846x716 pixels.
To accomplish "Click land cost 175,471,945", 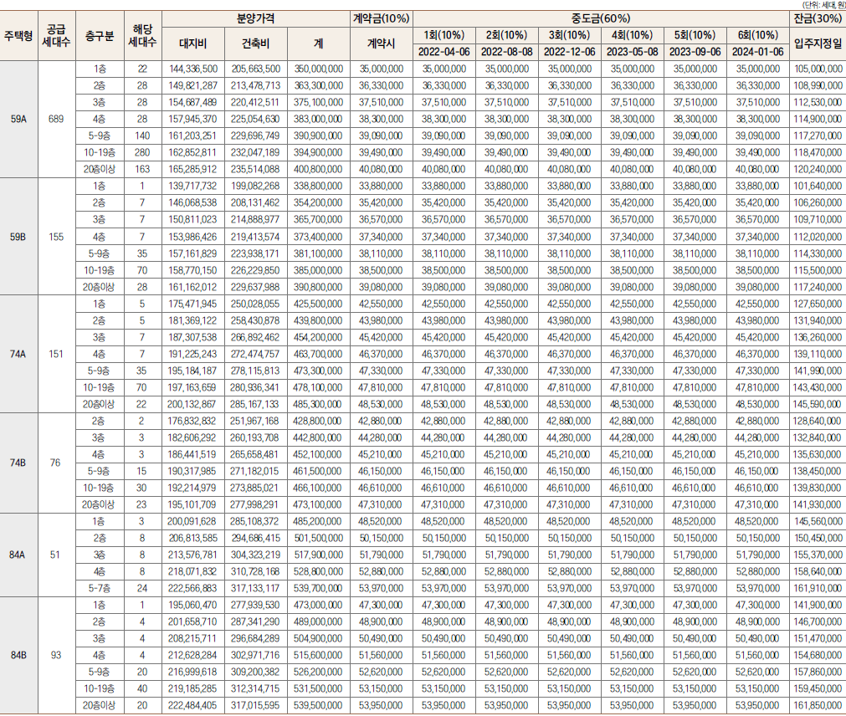I will pos(192,304).
